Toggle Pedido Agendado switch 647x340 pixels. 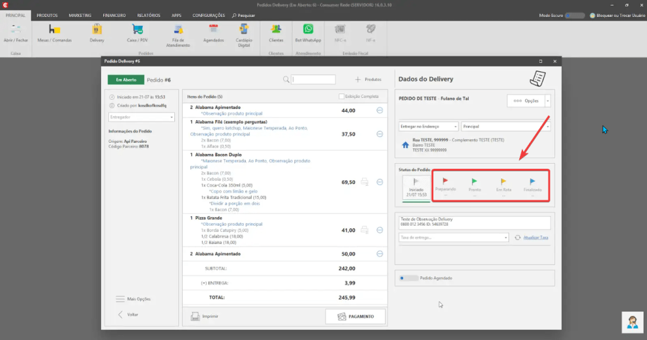(x=409, y=278)
